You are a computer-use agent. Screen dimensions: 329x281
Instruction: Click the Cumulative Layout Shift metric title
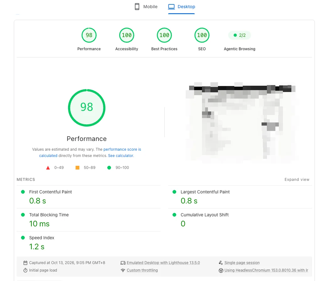tap(204, 215)
